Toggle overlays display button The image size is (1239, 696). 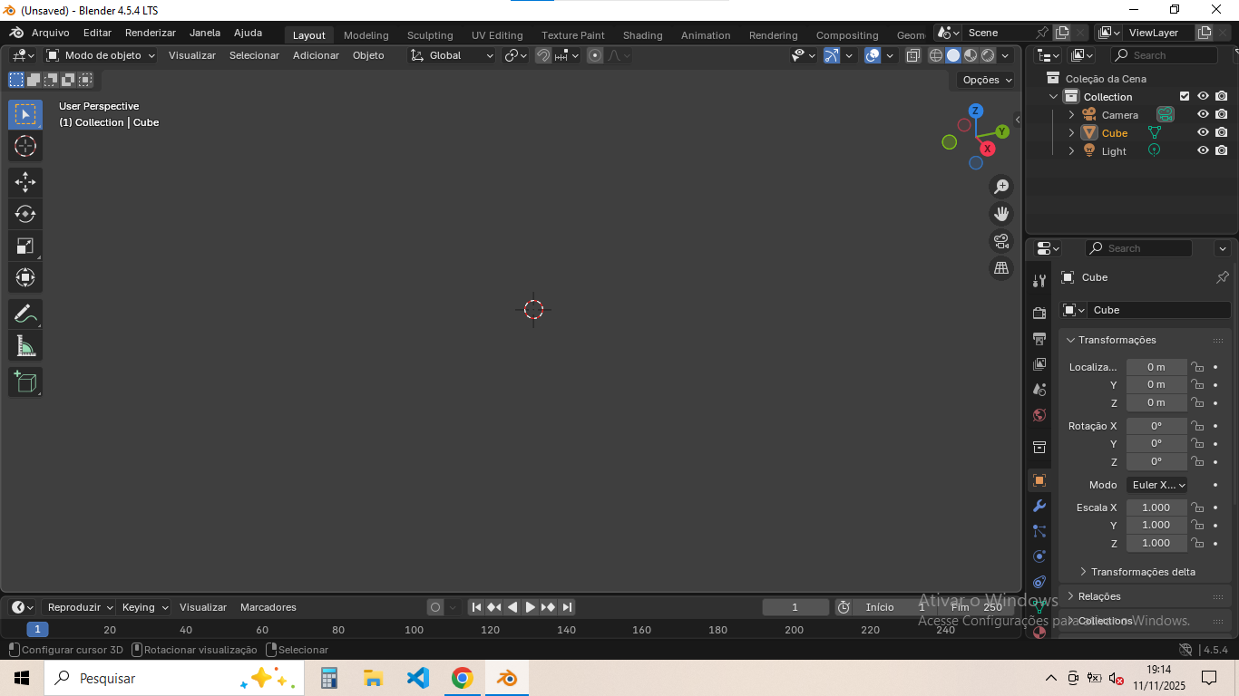[x=873, y=55]
